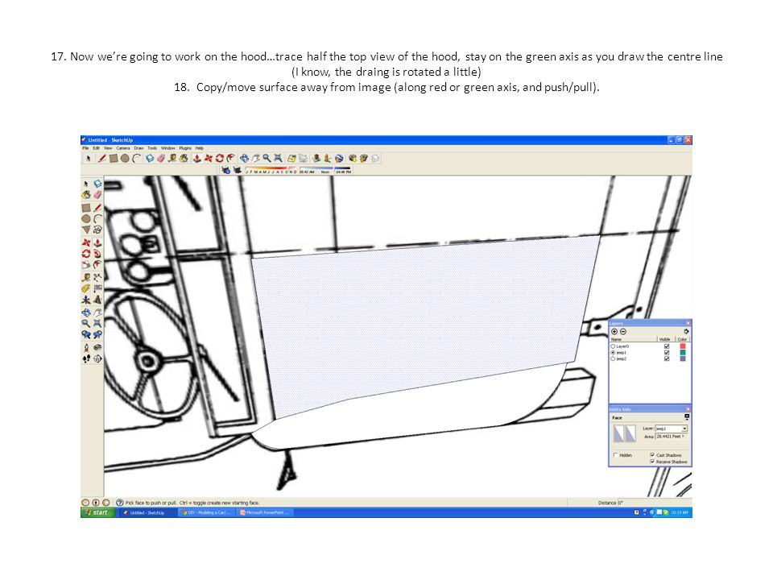Choose the Position Camera tool
The width and height of the screenshot is (773, 580).
86,348
